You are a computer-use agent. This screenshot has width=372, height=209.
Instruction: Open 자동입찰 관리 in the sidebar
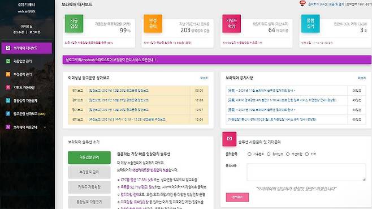(22, 61)
